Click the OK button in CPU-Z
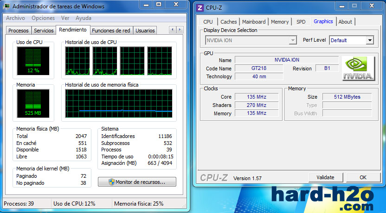The width and height of the screenshot is (386, 213). point(363,177)
